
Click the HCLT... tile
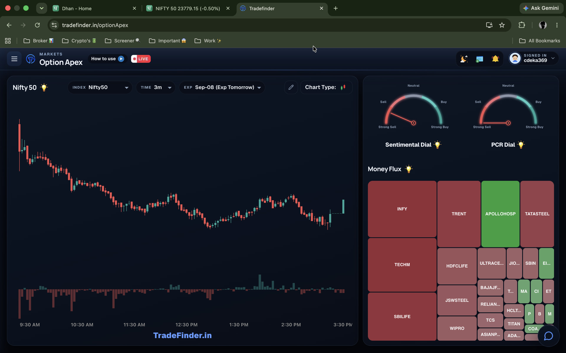pos(514,311)
